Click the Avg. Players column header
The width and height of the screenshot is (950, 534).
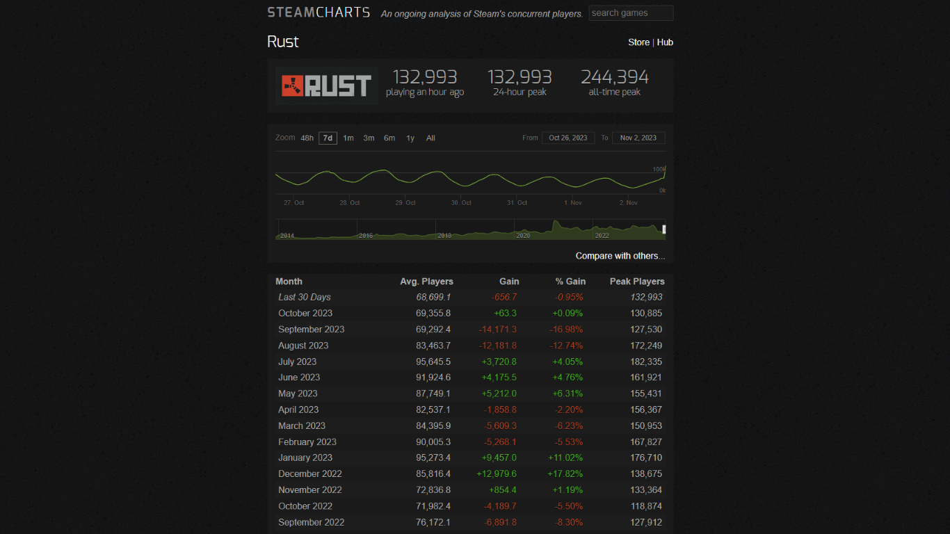tap(426, 282)
